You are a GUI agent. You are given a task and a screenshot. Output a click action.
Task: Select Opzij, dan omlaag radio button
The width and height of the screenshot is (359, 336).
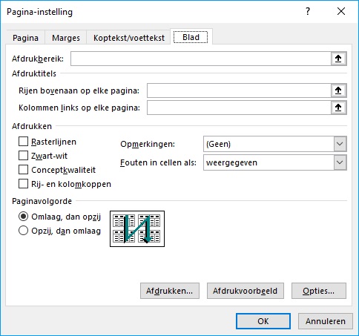point(23,231)
